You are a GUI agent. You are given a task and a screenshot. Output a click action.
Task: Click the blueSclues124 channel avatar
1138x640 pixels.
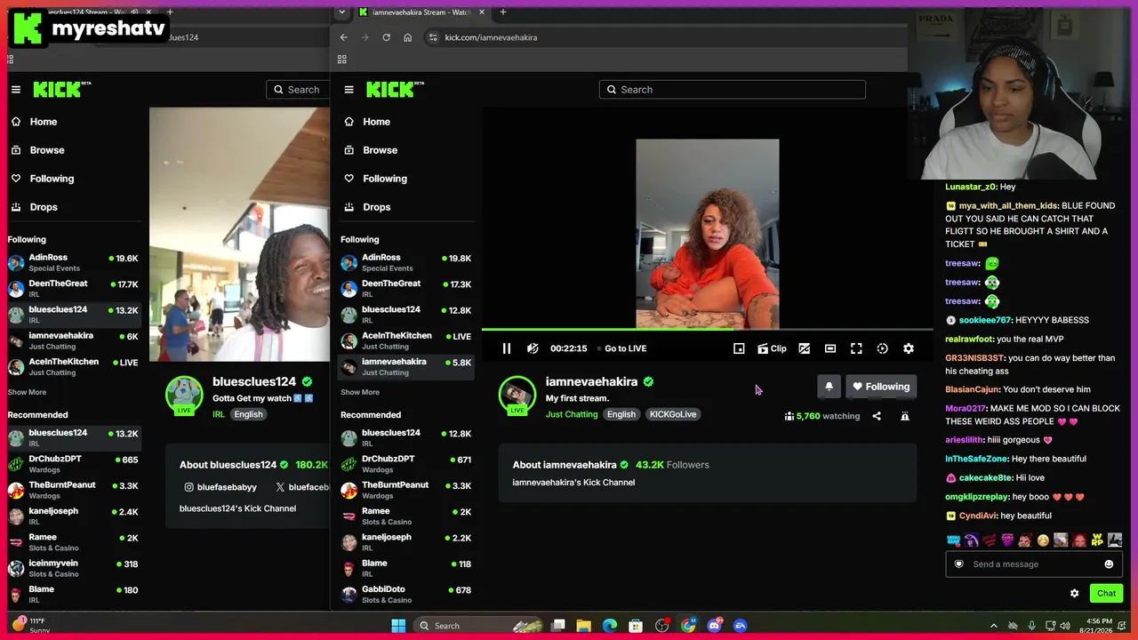coord(184,396)
